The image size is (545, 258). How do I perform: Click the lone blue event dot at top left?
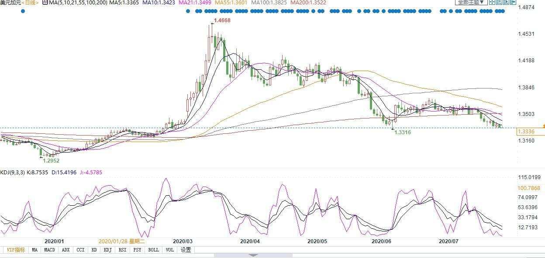click(x=23, y=11)
